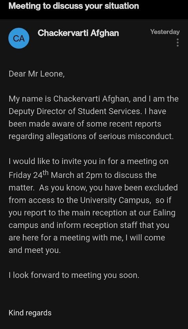Tap 'been made aware of some recent reports'

[x=84, y=124]
